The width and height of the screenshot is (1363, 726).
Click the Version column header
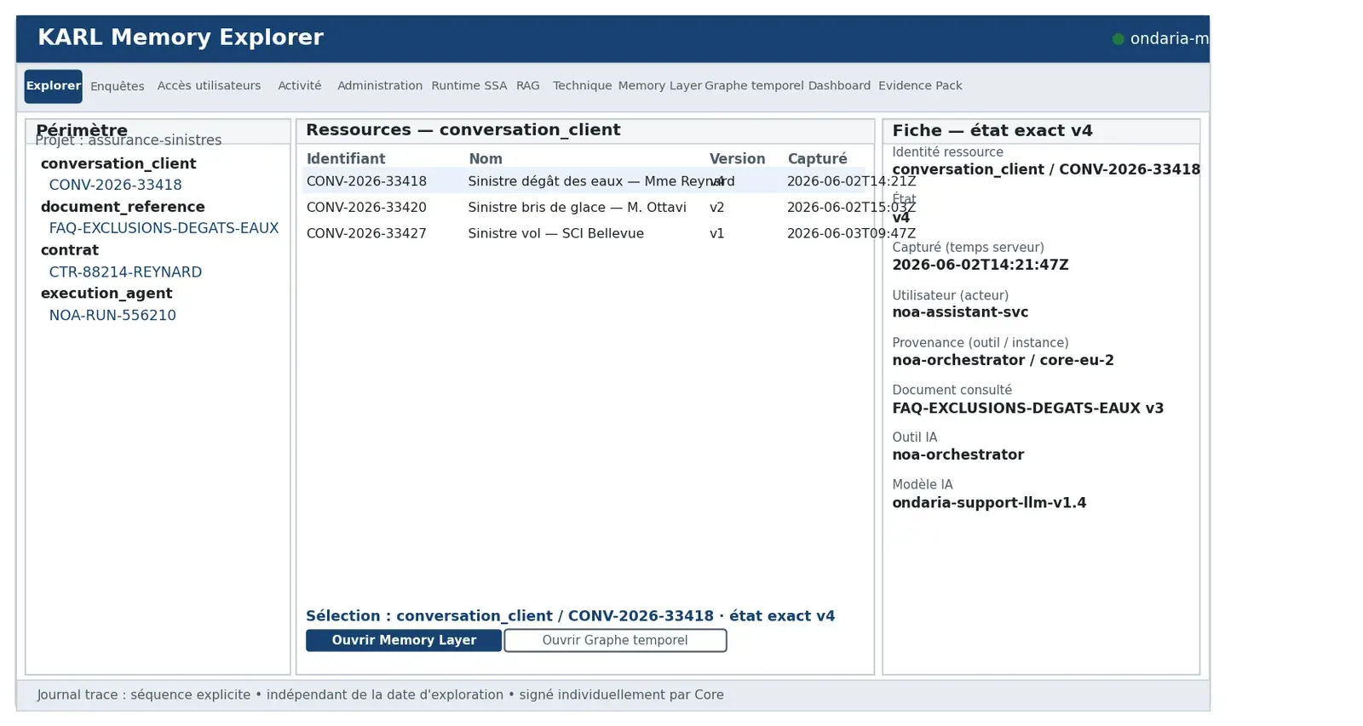click(x=737, y=159)
